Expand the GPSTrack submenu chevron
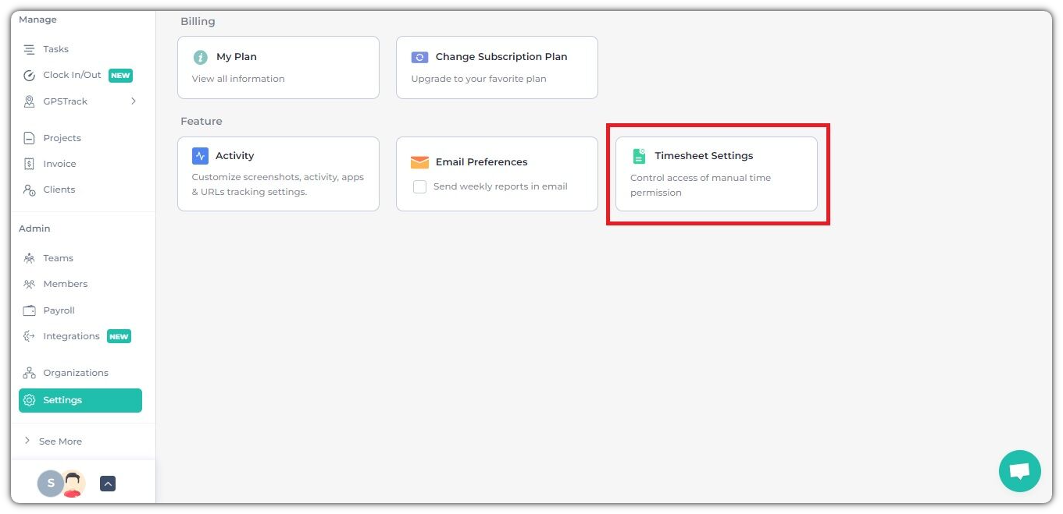 pos(134,101)
